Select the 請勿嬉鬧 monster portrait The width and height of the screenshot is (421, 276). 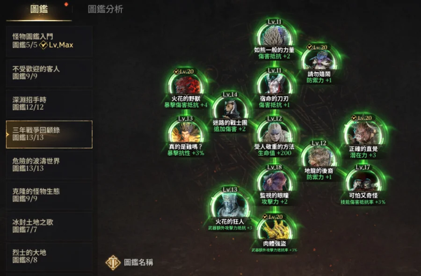[x=319, y=60]
